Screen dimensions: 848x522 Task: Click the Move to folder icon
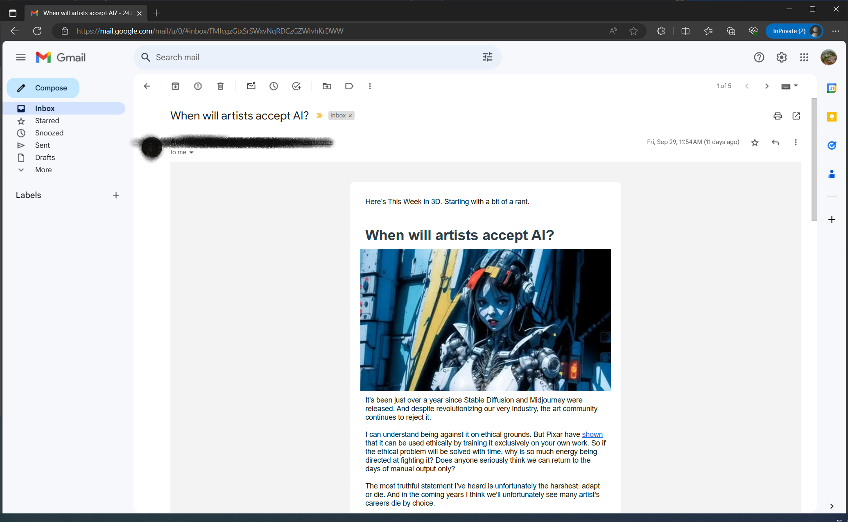tap(327, 86)
